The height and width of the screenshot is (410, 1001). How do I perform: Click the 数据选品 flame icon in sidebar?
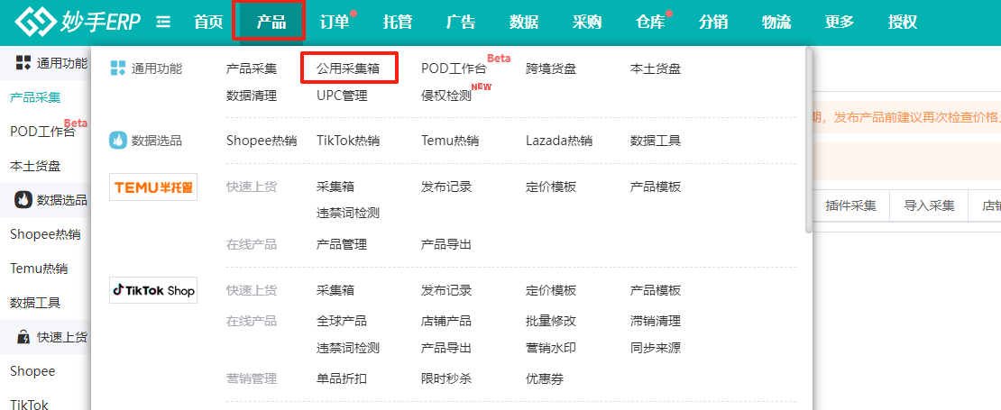tap(23, 200)
